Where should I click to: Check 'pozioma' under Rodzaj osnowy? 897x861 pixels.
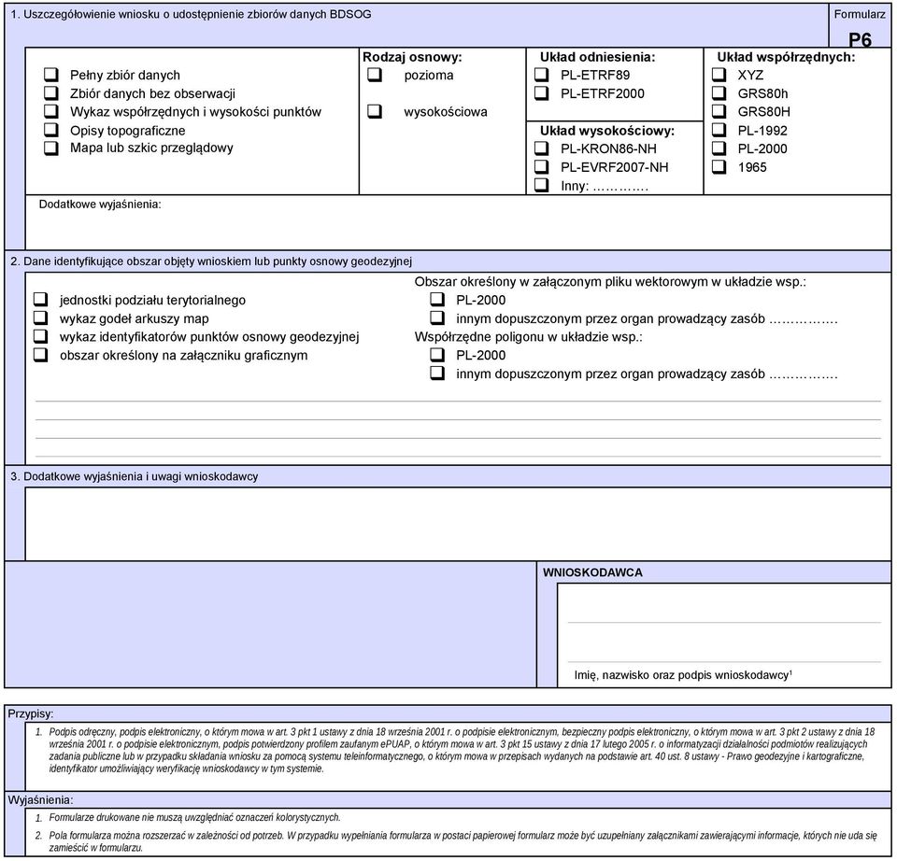pyautogui.click(x=375, y=75)
